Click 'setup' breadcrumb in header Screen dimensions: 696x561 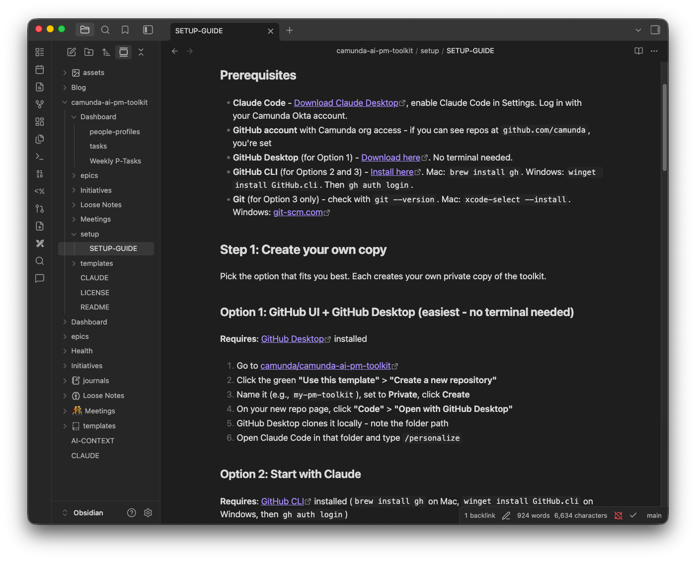click(x=430, y=51)
